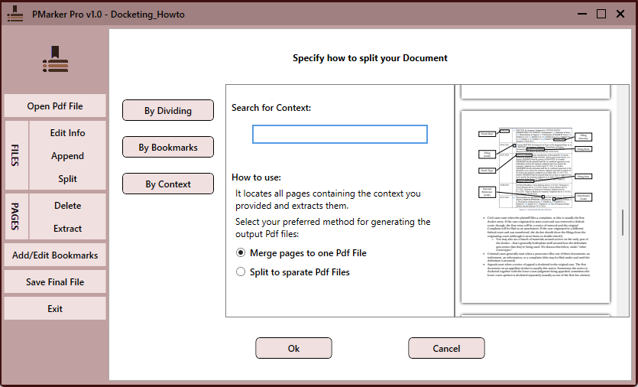Choose Delete under Pages
638x387 pixels.
67,205
